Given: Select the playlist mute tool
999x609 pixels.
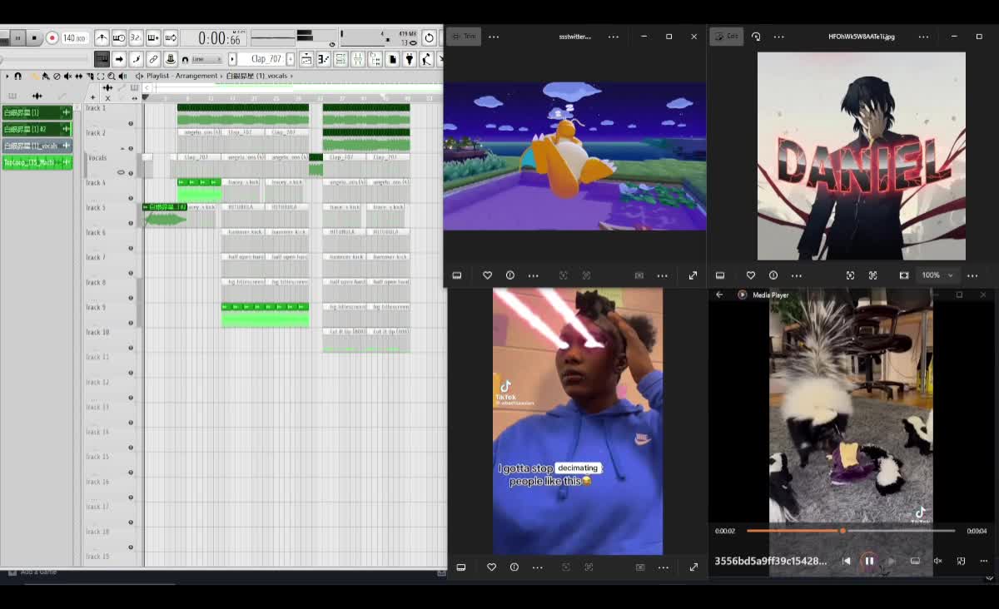Looking at the screenshot, I should 67,76.
